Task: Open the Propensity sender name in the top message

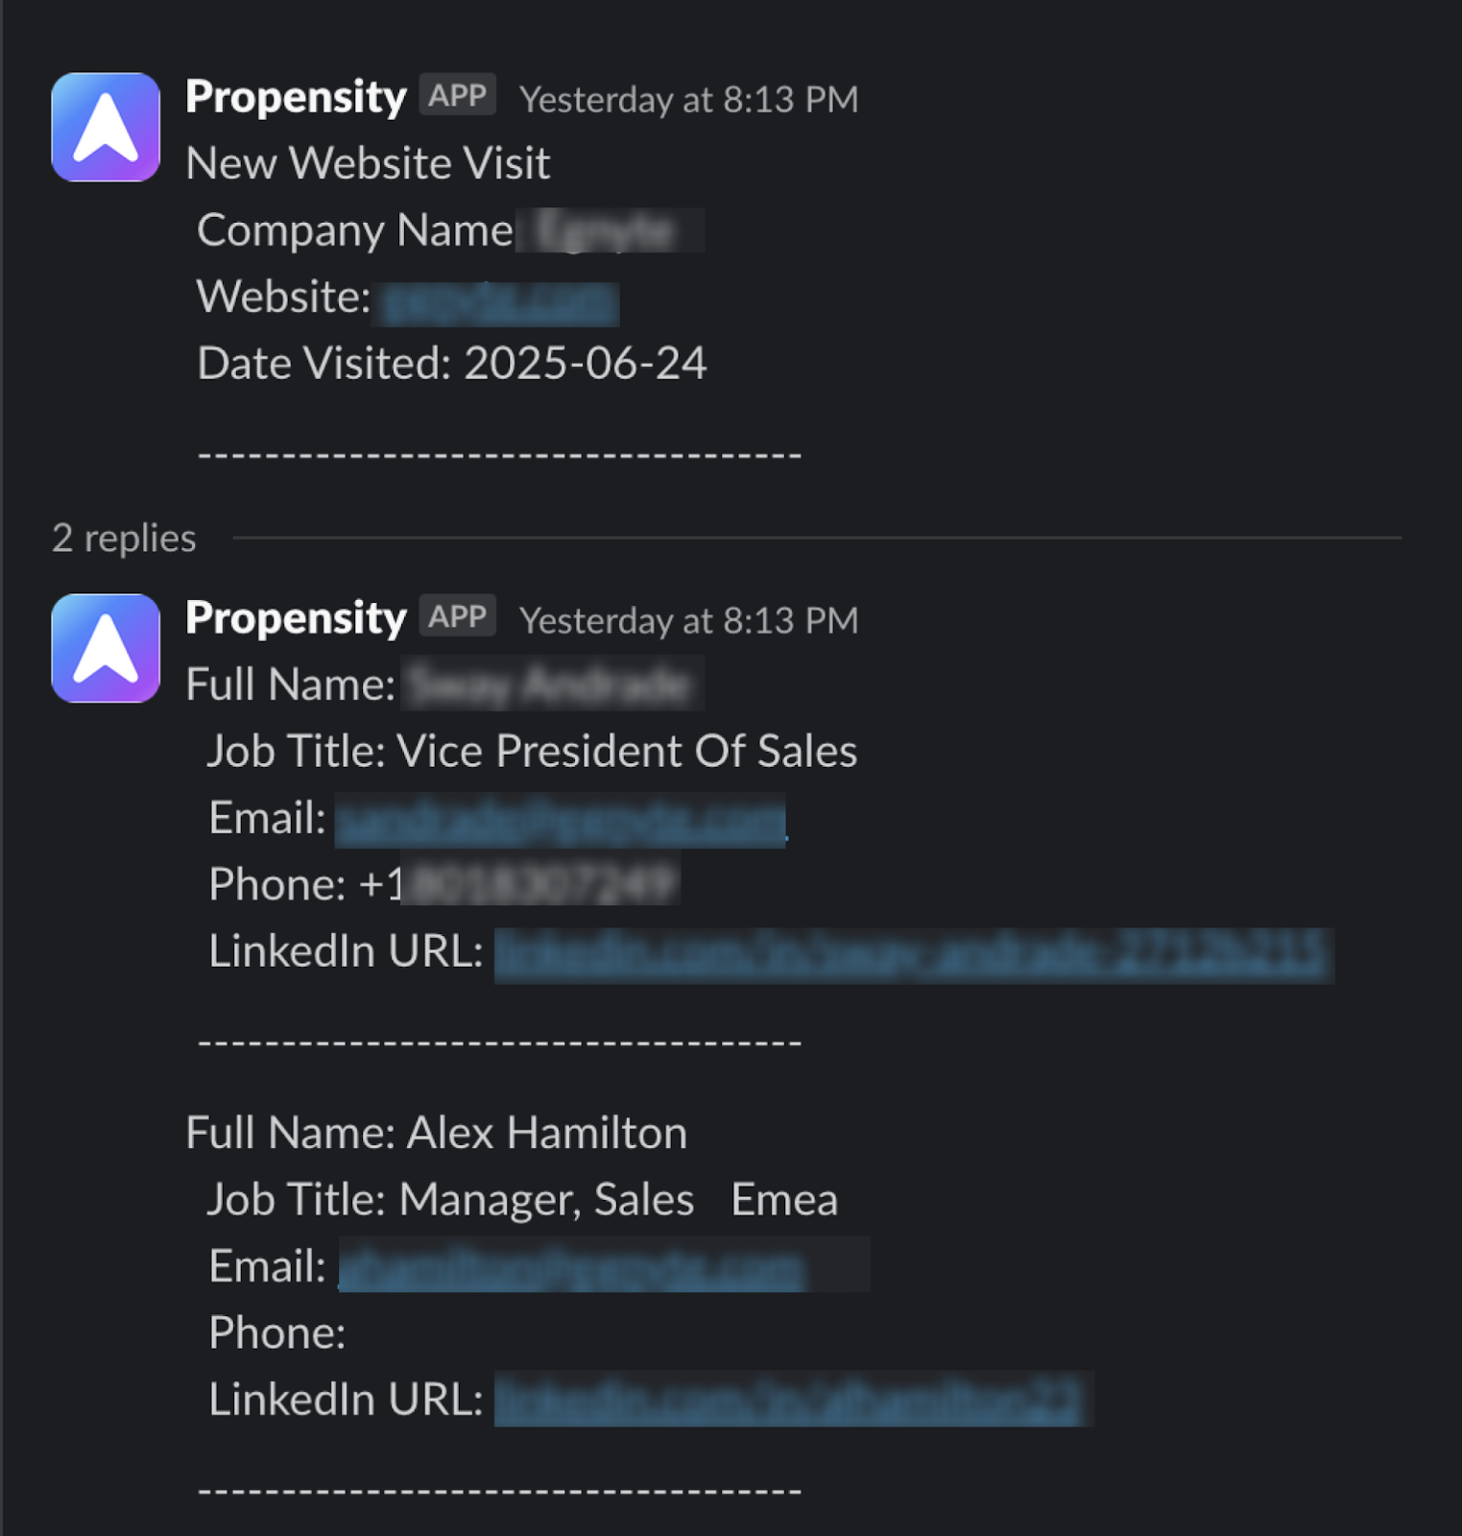Action: coord(296,97)
